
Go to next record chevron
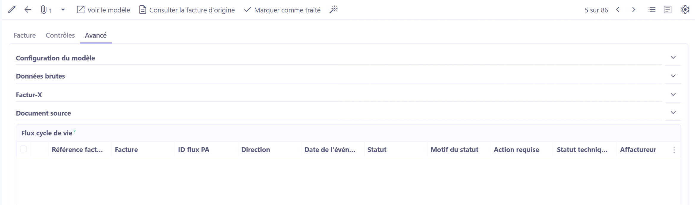(633, 10)
